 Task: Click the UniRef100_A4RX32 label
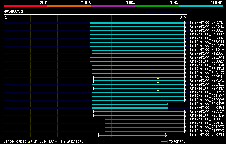pyautogui.click(x=207, y=123)
